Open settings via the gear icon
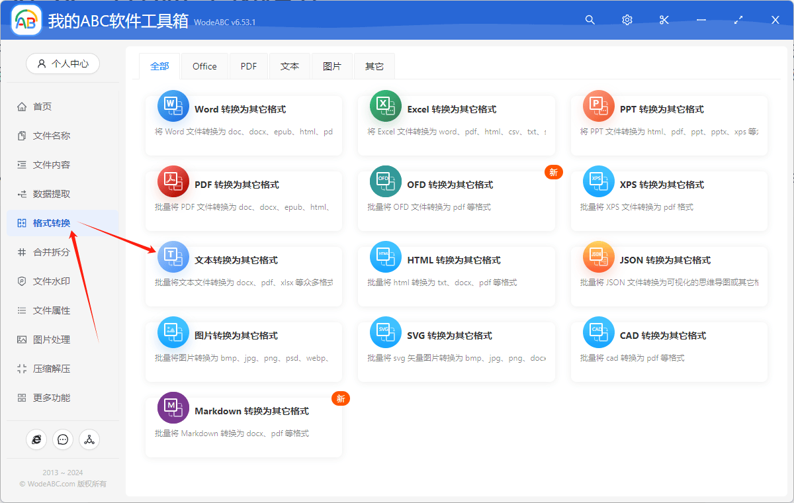This screenshot has width=794, height=503. click(627, 20)
